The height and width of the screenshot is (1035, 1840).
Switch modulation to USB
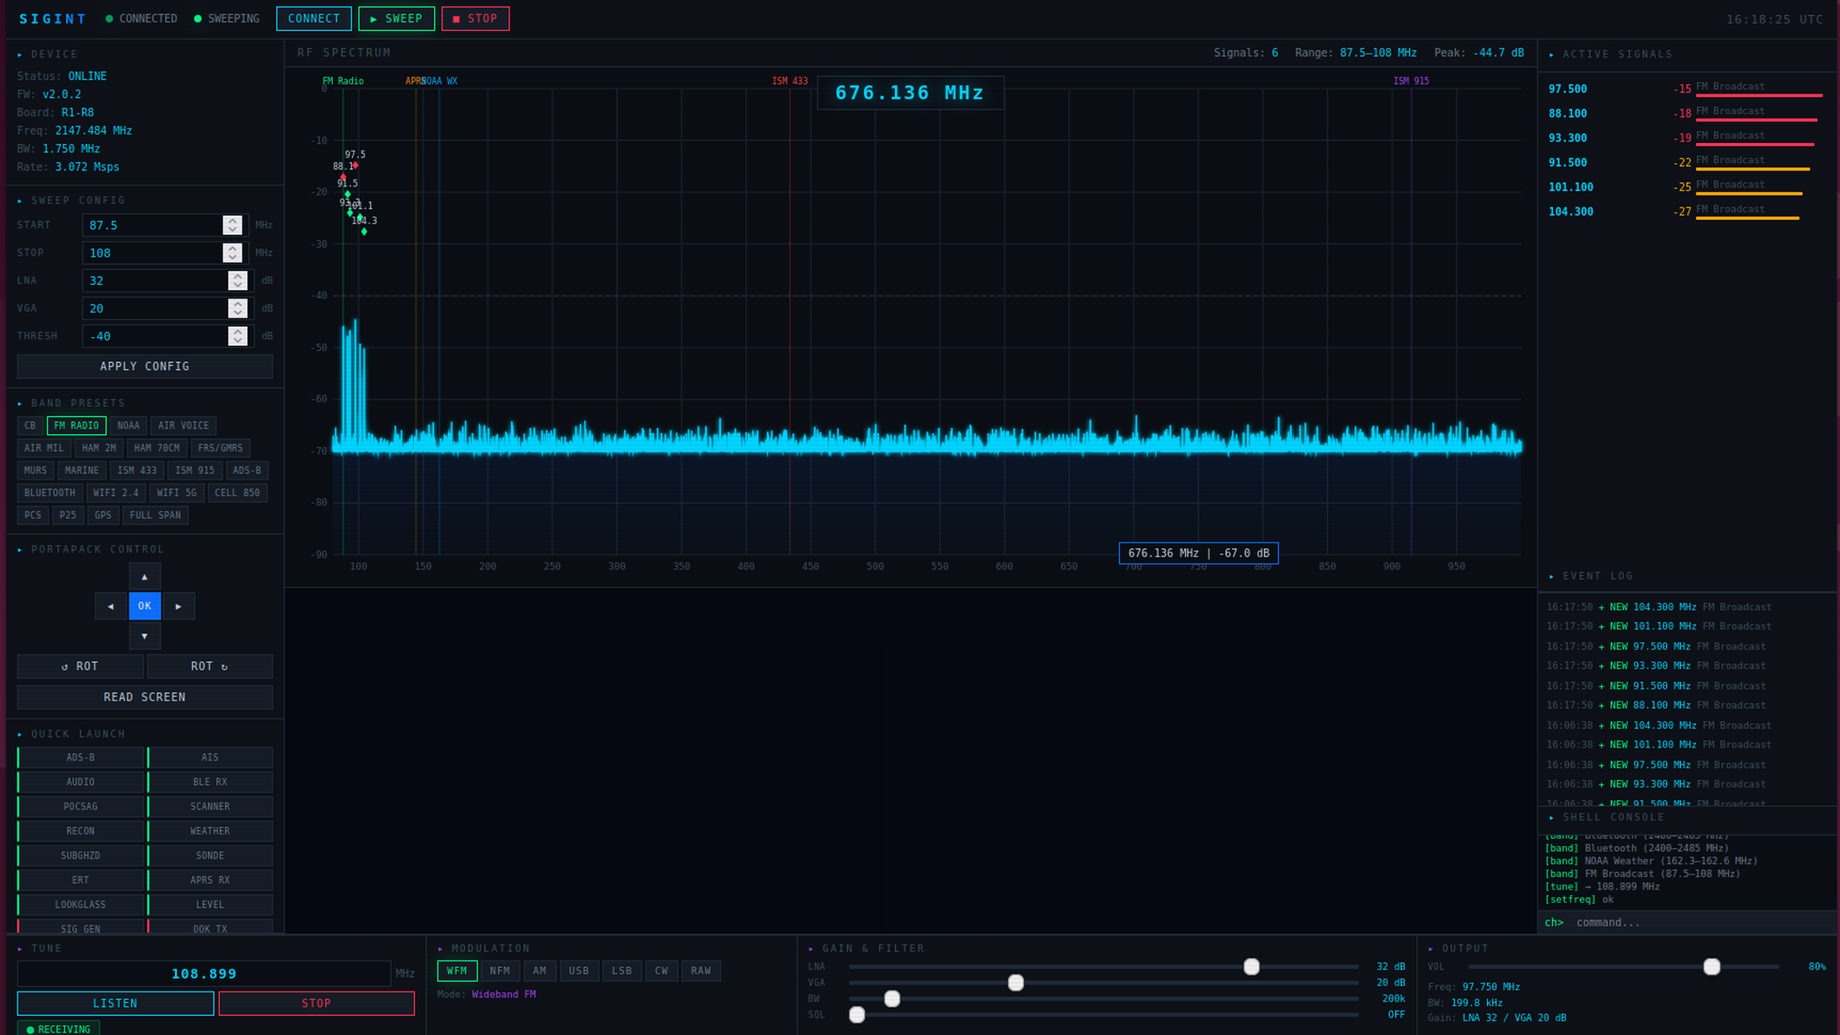point(579,971)
